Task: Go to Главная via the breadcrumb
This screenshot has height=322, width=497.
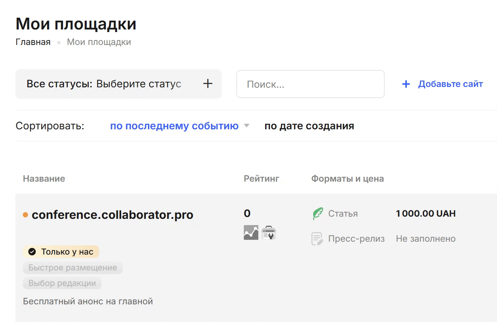Action: [33, 42]
